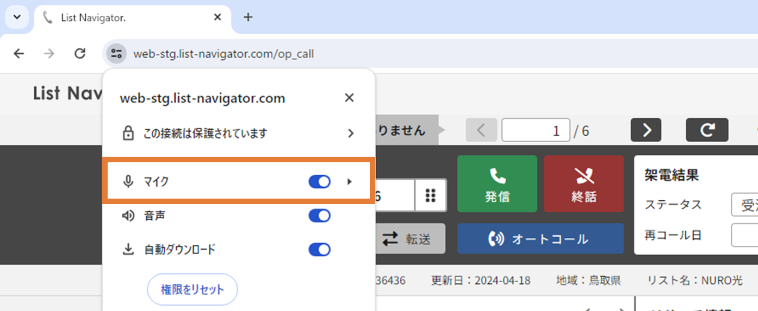This screenshot has height=311, width=758.
Task: Click the 権限をリセット reset permissions button
Action: click(x=192, y=290)
